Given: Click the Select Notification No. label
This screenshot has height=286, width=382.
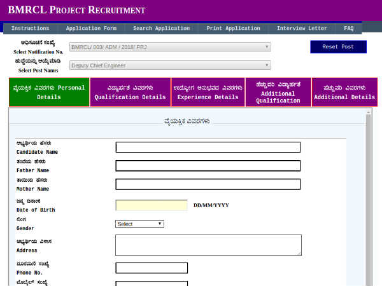Looking at the screenshot, I should point(38,52).
